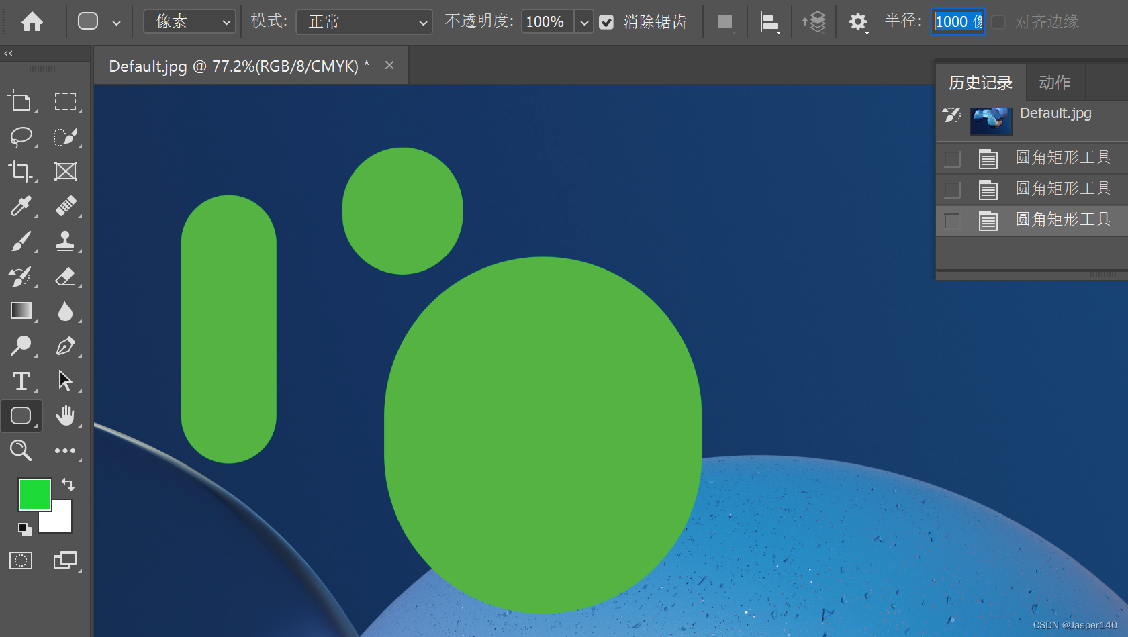Open the green foreground color picker
1128x637 pixels.
34,495
